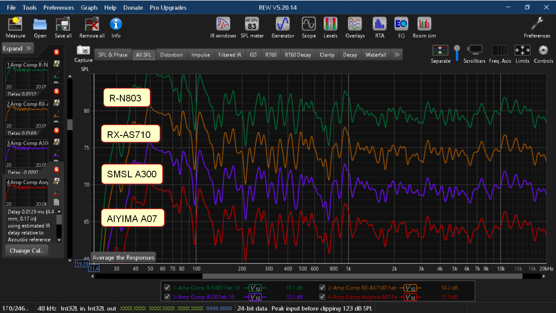Click Average the Responses button
The image size is (556, 313).
123,257
